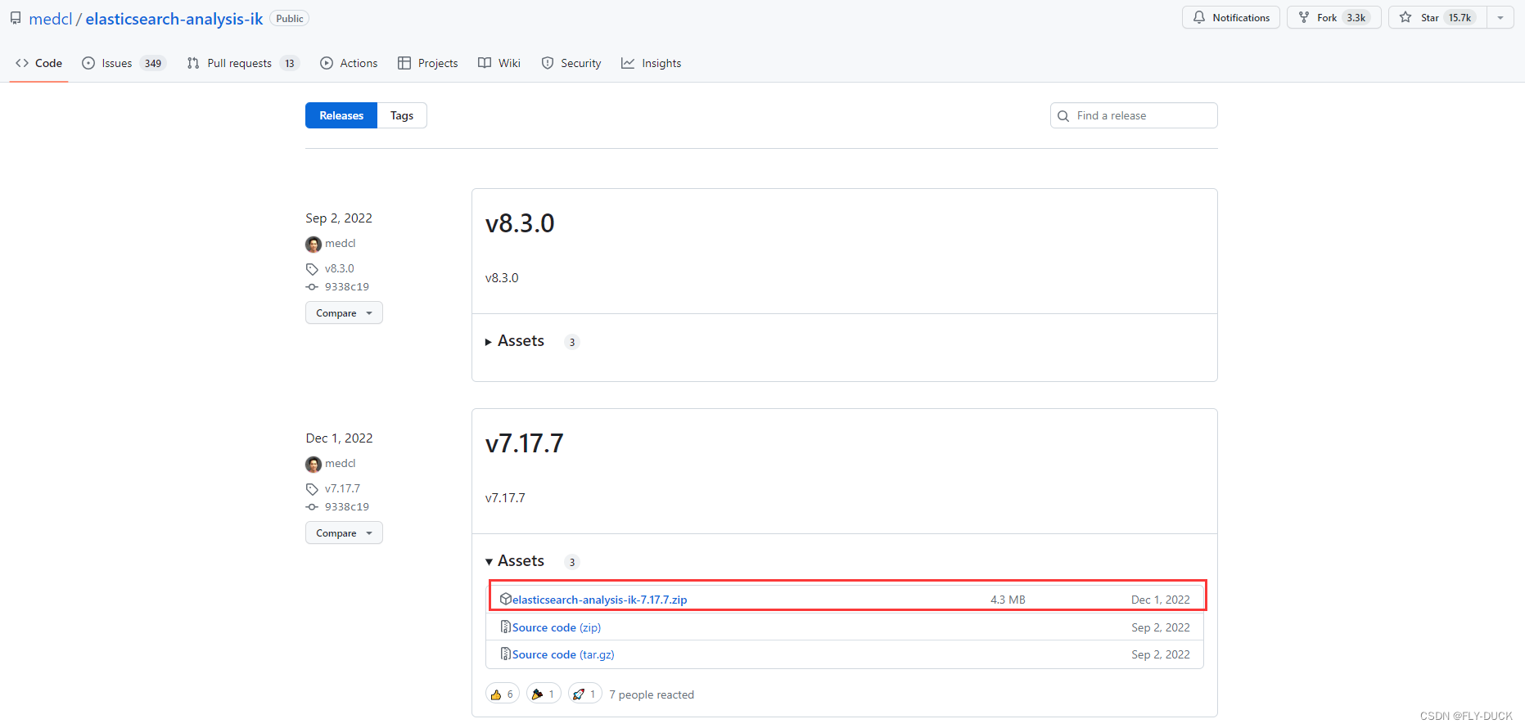Click the tag icon beside v8.3.0
1525x728 pixels.
(312, 269)
